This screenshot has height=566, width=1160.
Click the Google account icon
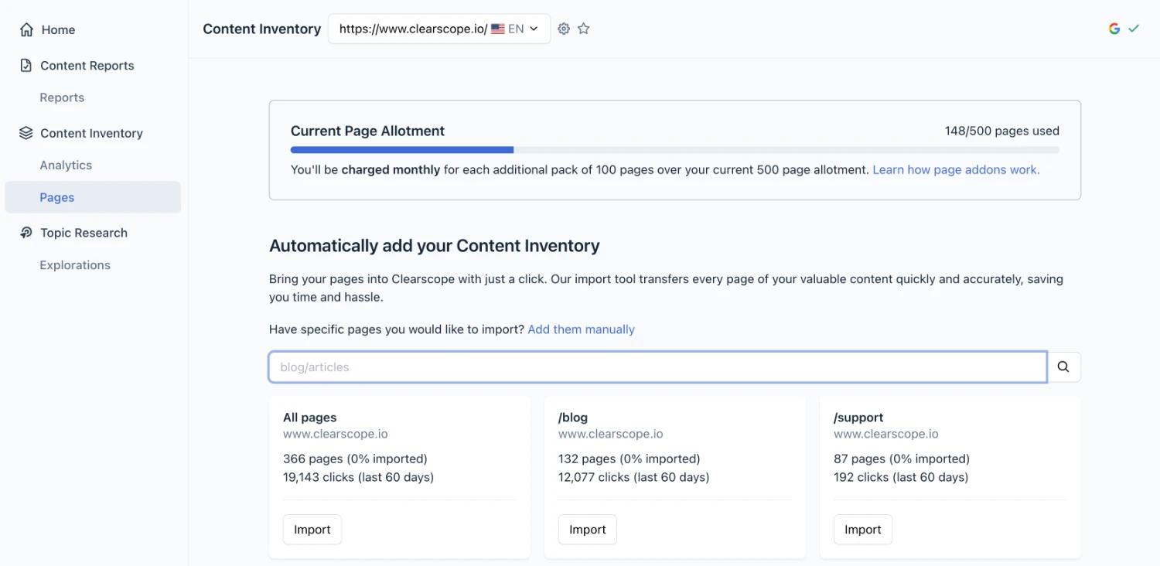(1114, 29)
